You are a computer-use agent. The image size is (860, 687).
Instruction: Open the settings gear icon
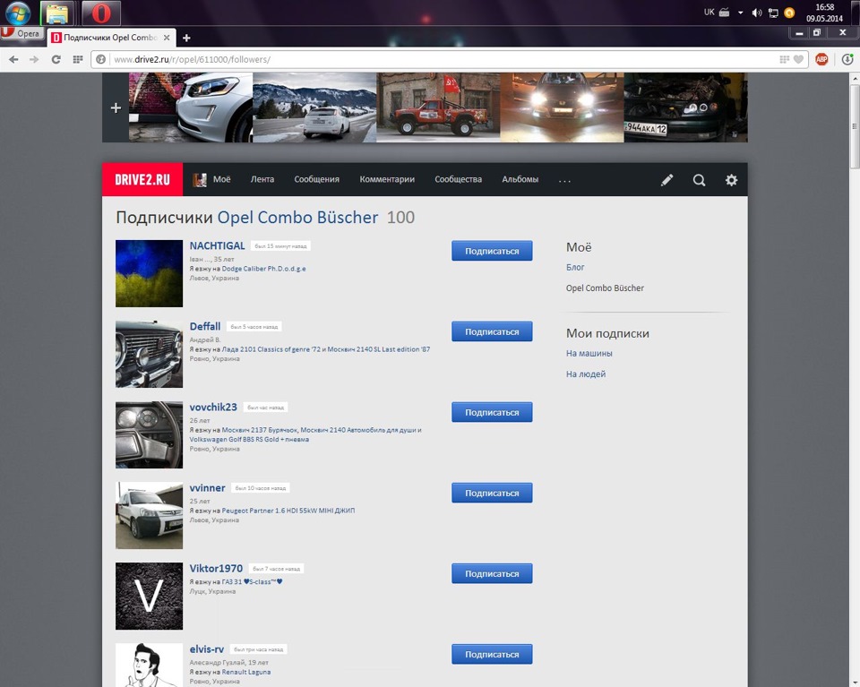pyautogui.click(x=731, y=180)
